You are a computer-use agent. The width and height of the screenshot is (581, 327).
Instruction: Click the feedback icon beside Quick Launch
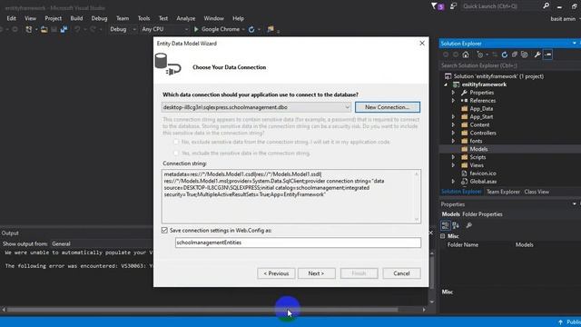pyautogui.click(x=453, y=6)
